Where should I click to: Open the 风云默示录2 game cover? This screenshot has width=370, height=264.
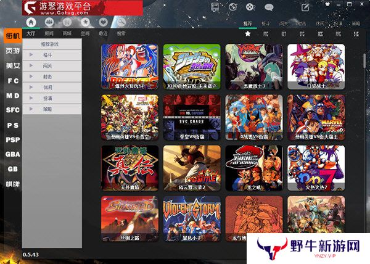(192, 168)
